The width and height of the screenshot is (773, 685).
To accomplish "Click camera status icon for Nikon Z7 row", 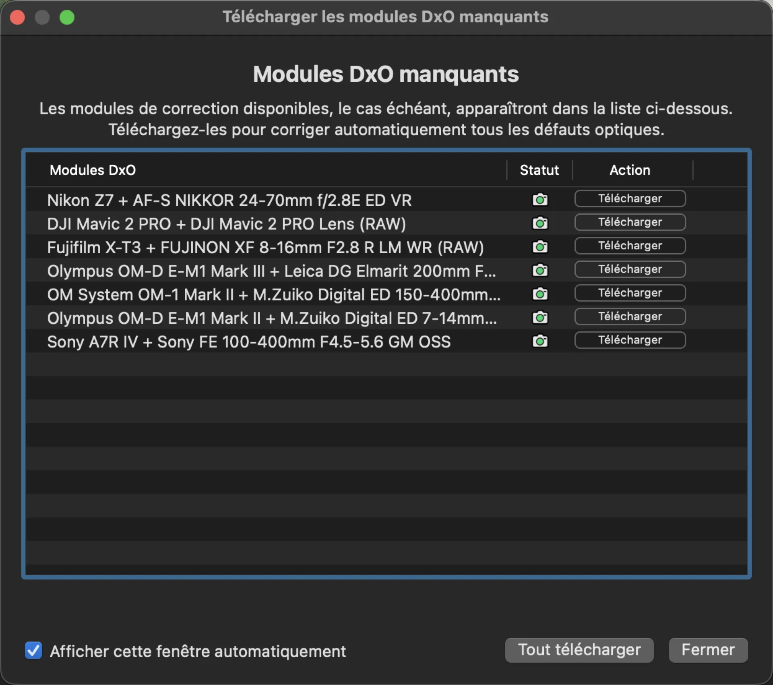I will (x=540, y=199).
